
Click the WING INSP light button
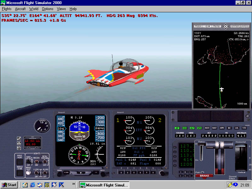point(28,173)
